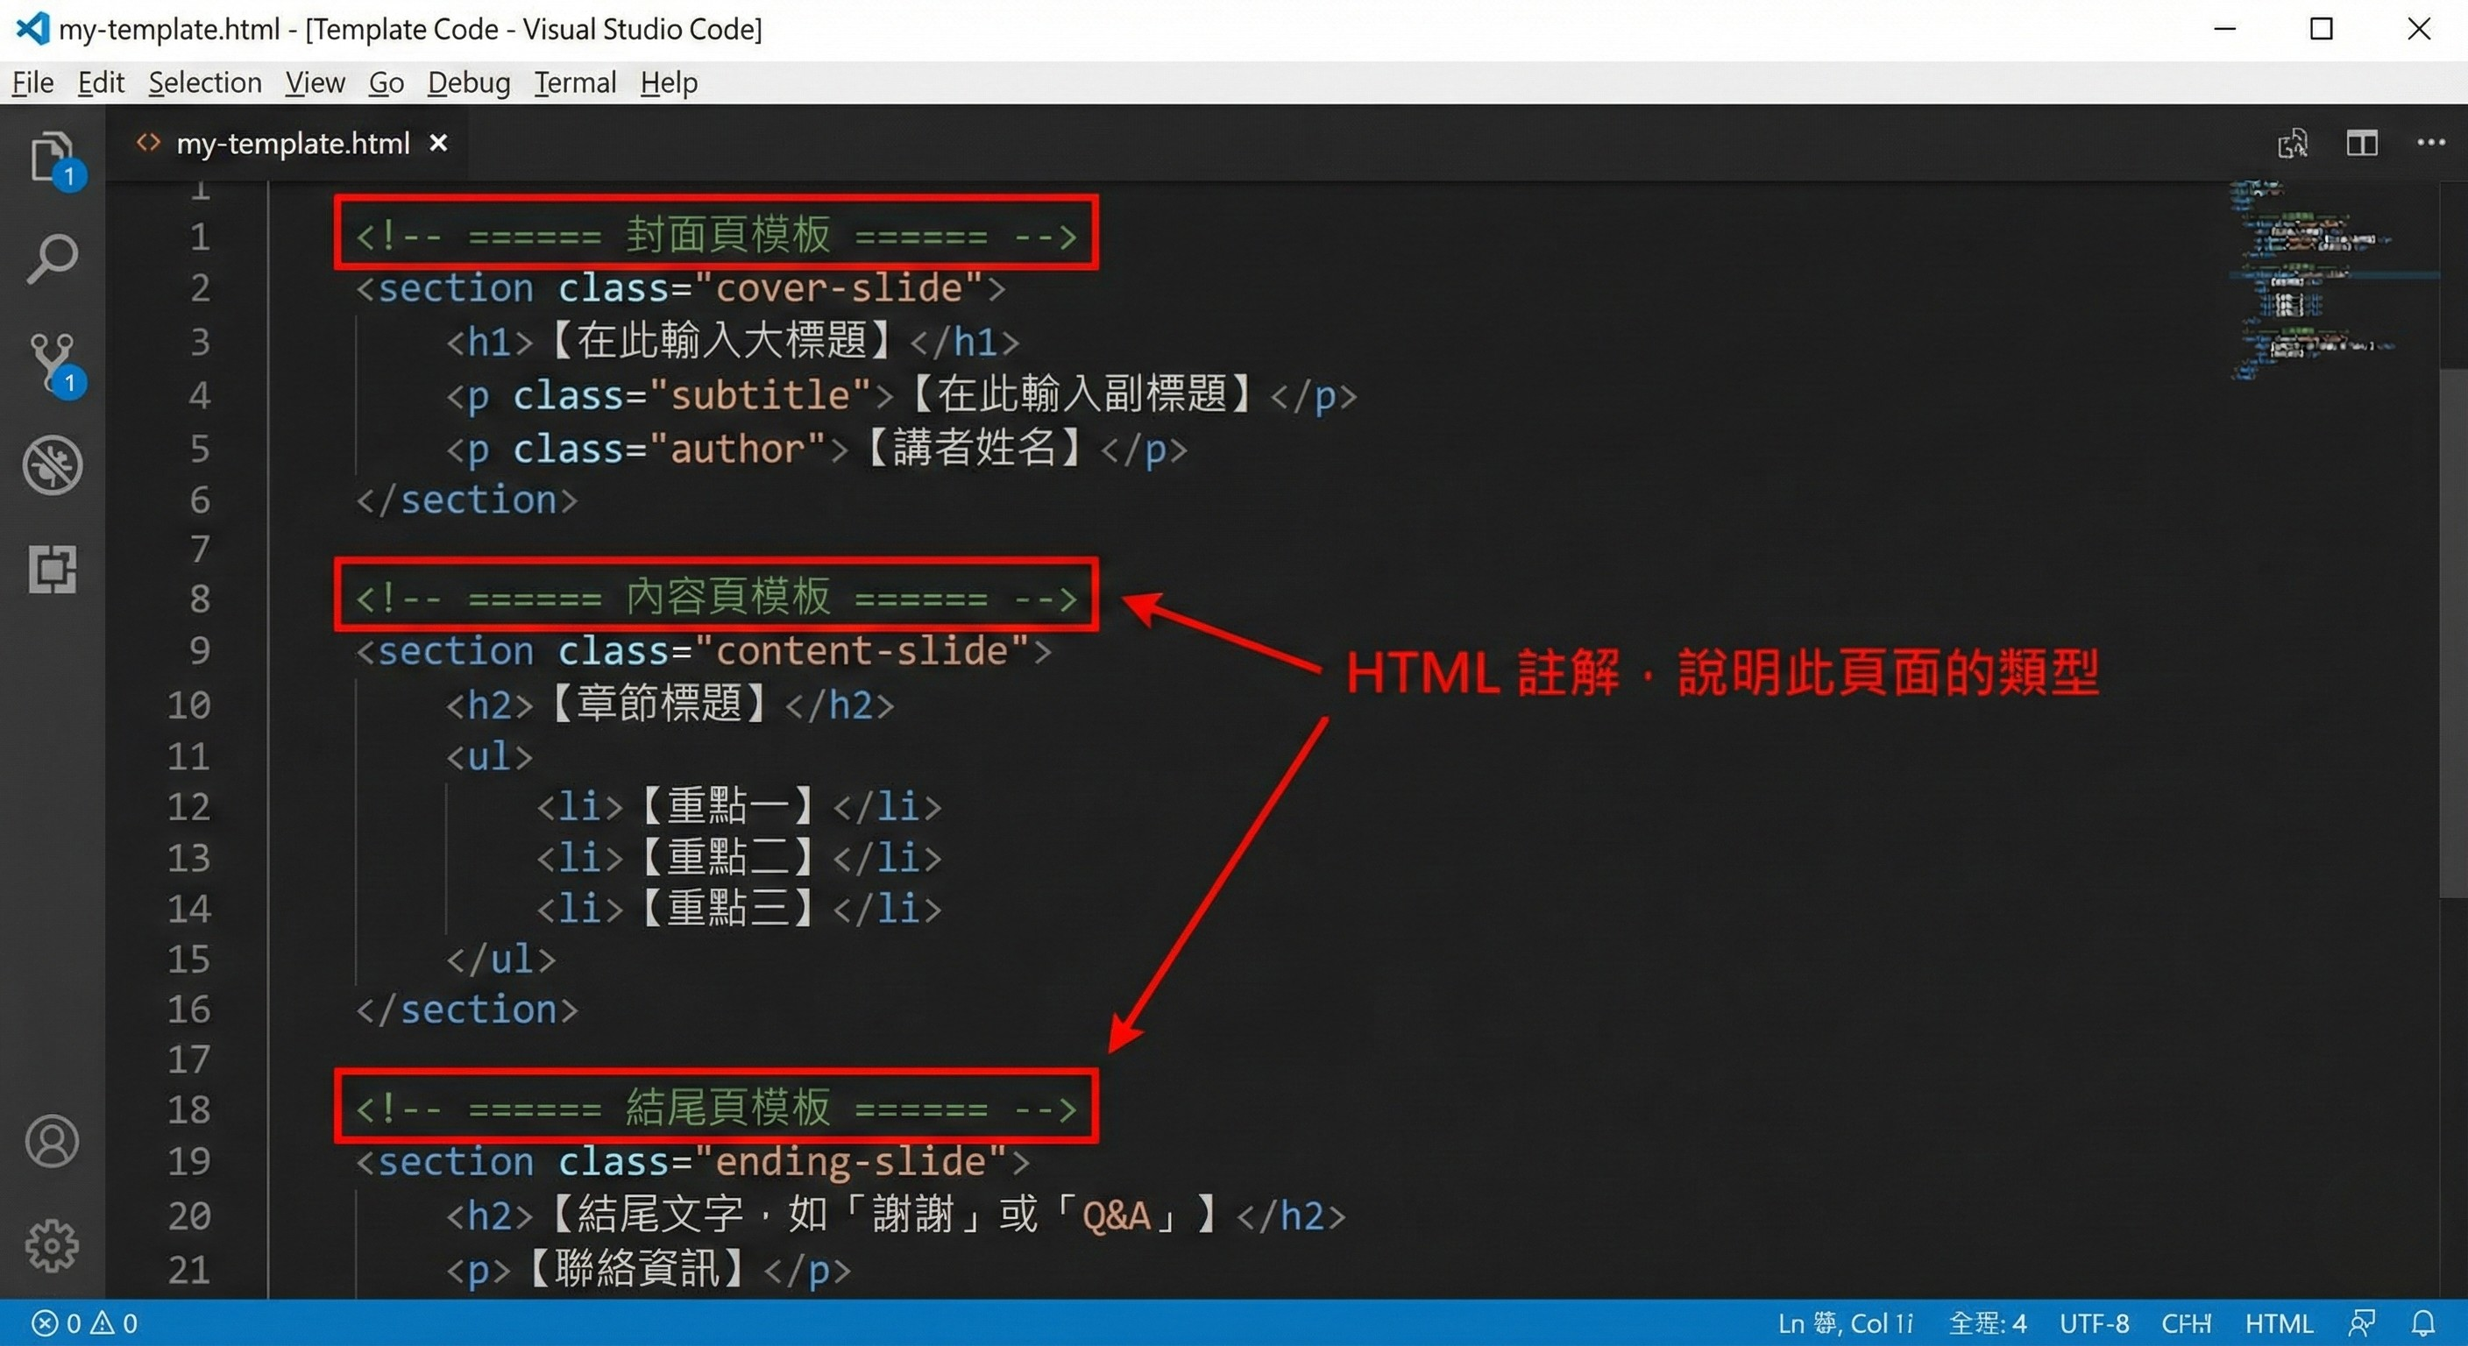Click the minimap code overview
Image resolution: width=2468 pixels, height=1346 pixels.
click(2318, 278)
